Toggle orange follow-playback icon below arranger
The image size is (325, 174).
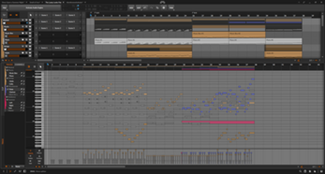299,60
